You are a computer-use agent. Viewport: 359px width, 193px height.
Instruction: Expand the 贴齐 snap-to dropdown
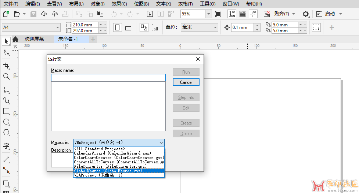[294, 14]
